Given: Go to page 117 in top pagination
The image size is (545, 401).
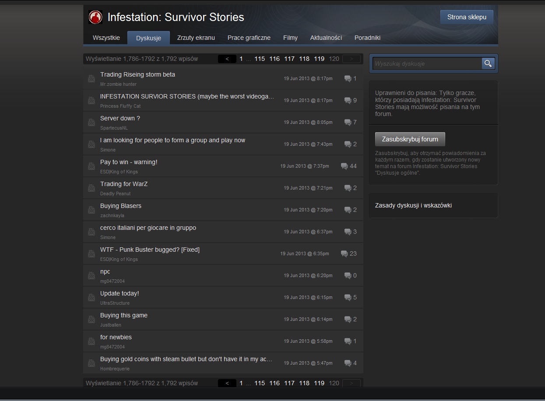Looking at the screenshot, I should pos(289,59).
